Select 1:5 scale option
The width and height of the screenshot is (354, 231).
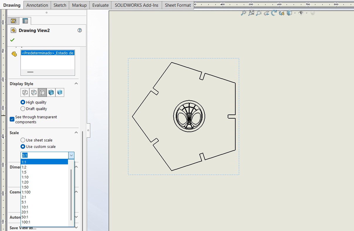tap(44, 172)
